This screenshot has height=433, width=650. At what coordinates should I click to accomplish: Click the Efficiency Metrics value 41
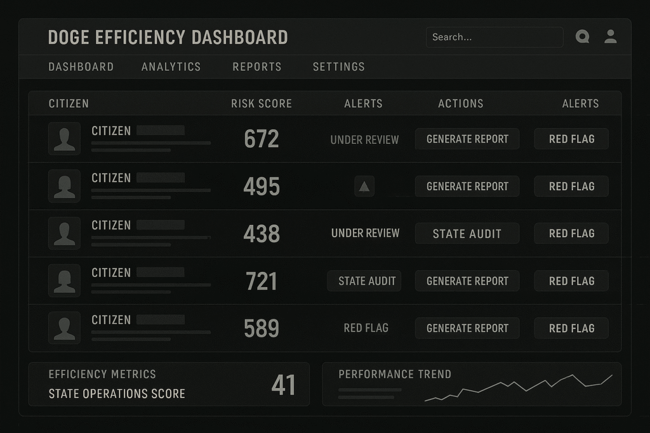coord(284,385)
